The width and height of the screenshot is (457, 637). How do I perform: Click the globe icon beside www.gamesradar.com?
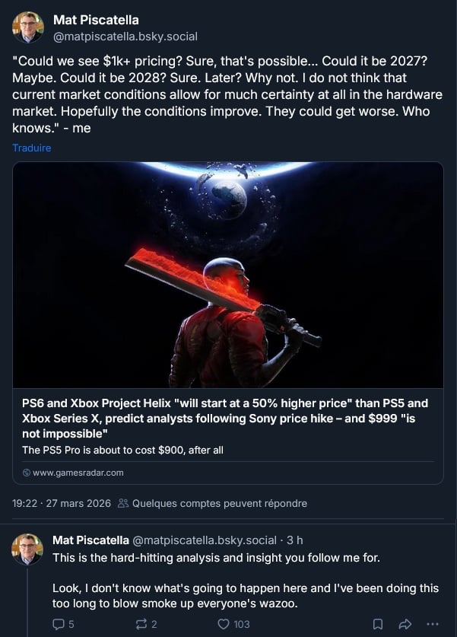point(27,473)
